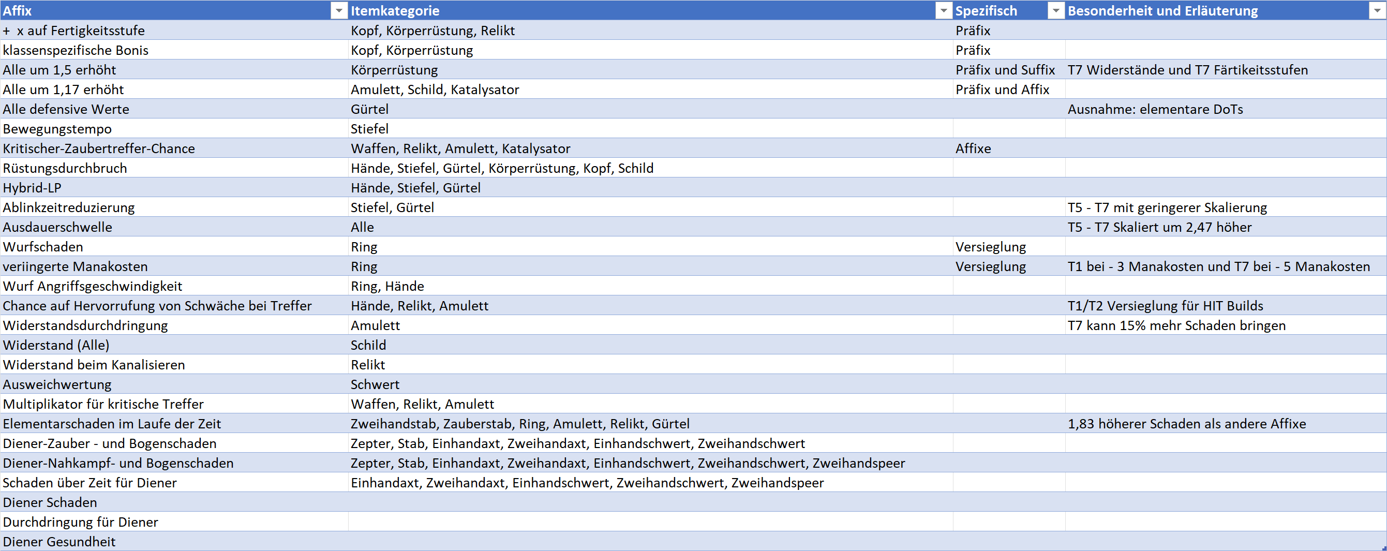Click the 'Kritischer-Zaubertreffer-Chance' cell

pyautogui.click(x=174, y=148)
